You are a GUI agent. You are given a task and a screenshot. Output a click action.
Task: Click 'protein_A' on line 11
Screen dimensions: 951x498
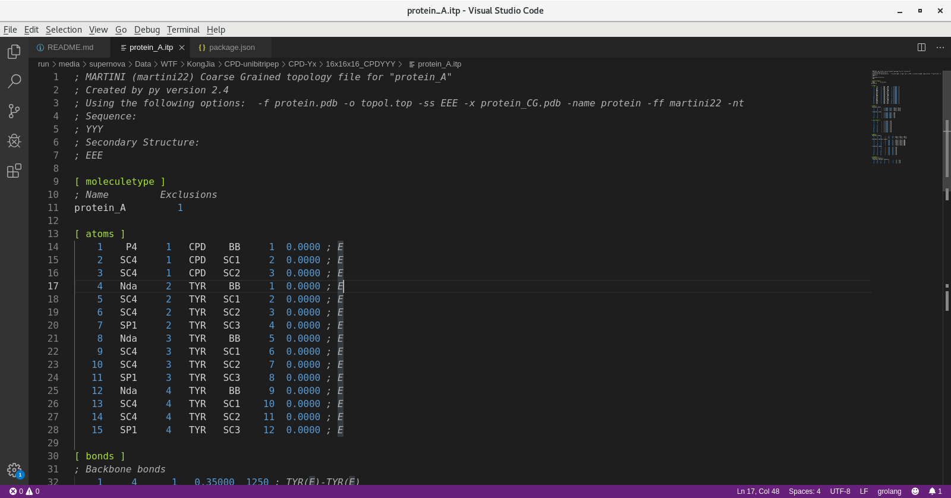pyautogui.click(x=100, y=208)
